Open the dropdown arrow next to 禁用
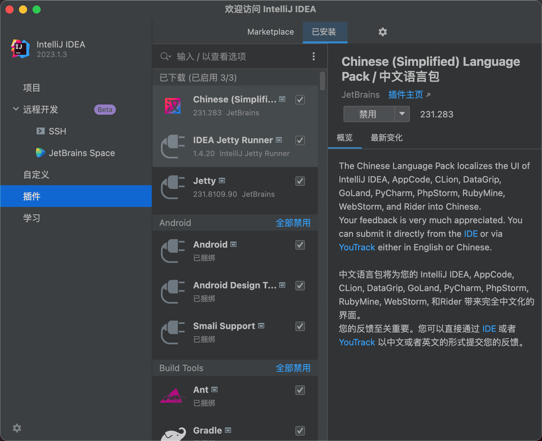The width and height of the screenshot is (542, 441). [402, 114]
